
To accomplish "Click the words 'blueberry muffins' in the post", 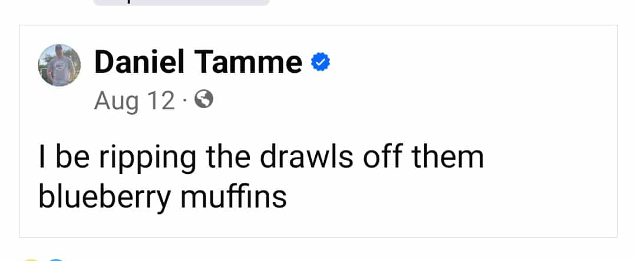I will click(163, 196).
